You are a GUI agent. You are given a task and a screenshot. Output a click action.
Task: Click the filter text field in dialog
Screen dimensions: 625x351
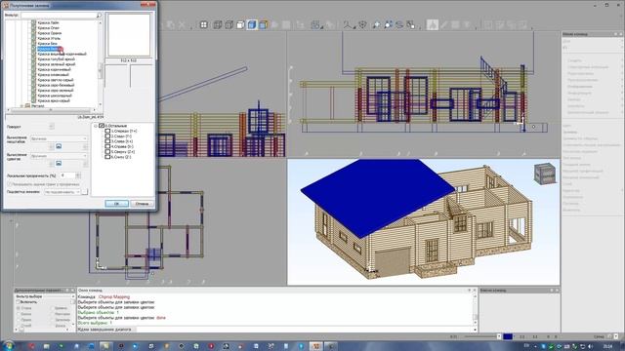tap(59, 16)
